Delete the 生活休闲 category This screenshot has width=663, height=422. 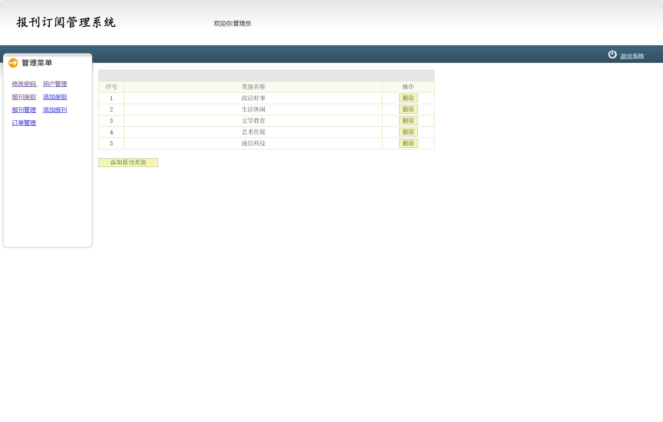(408, 109)
